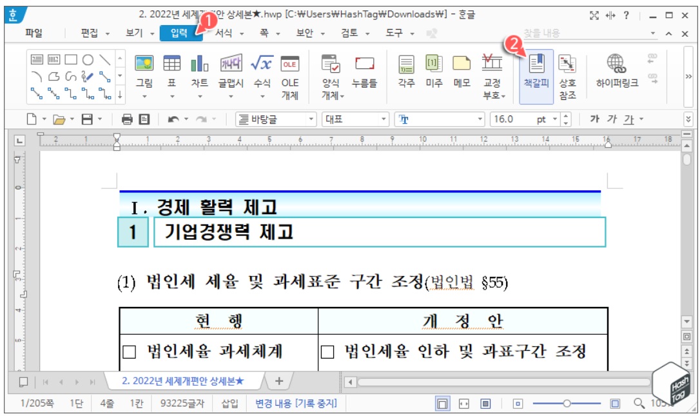Undo the last action
Image resolution: width=700 pixels, height=416 pixels.
pyautogui.click(x=173, y=119)
